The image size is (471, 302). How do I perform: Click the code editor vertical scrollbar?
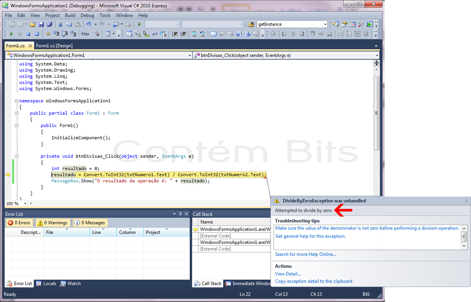click(x=376, y=113)
